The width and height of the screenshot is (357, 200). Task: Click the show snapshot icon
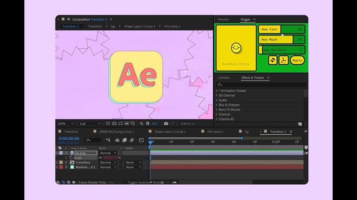[173, 123]
